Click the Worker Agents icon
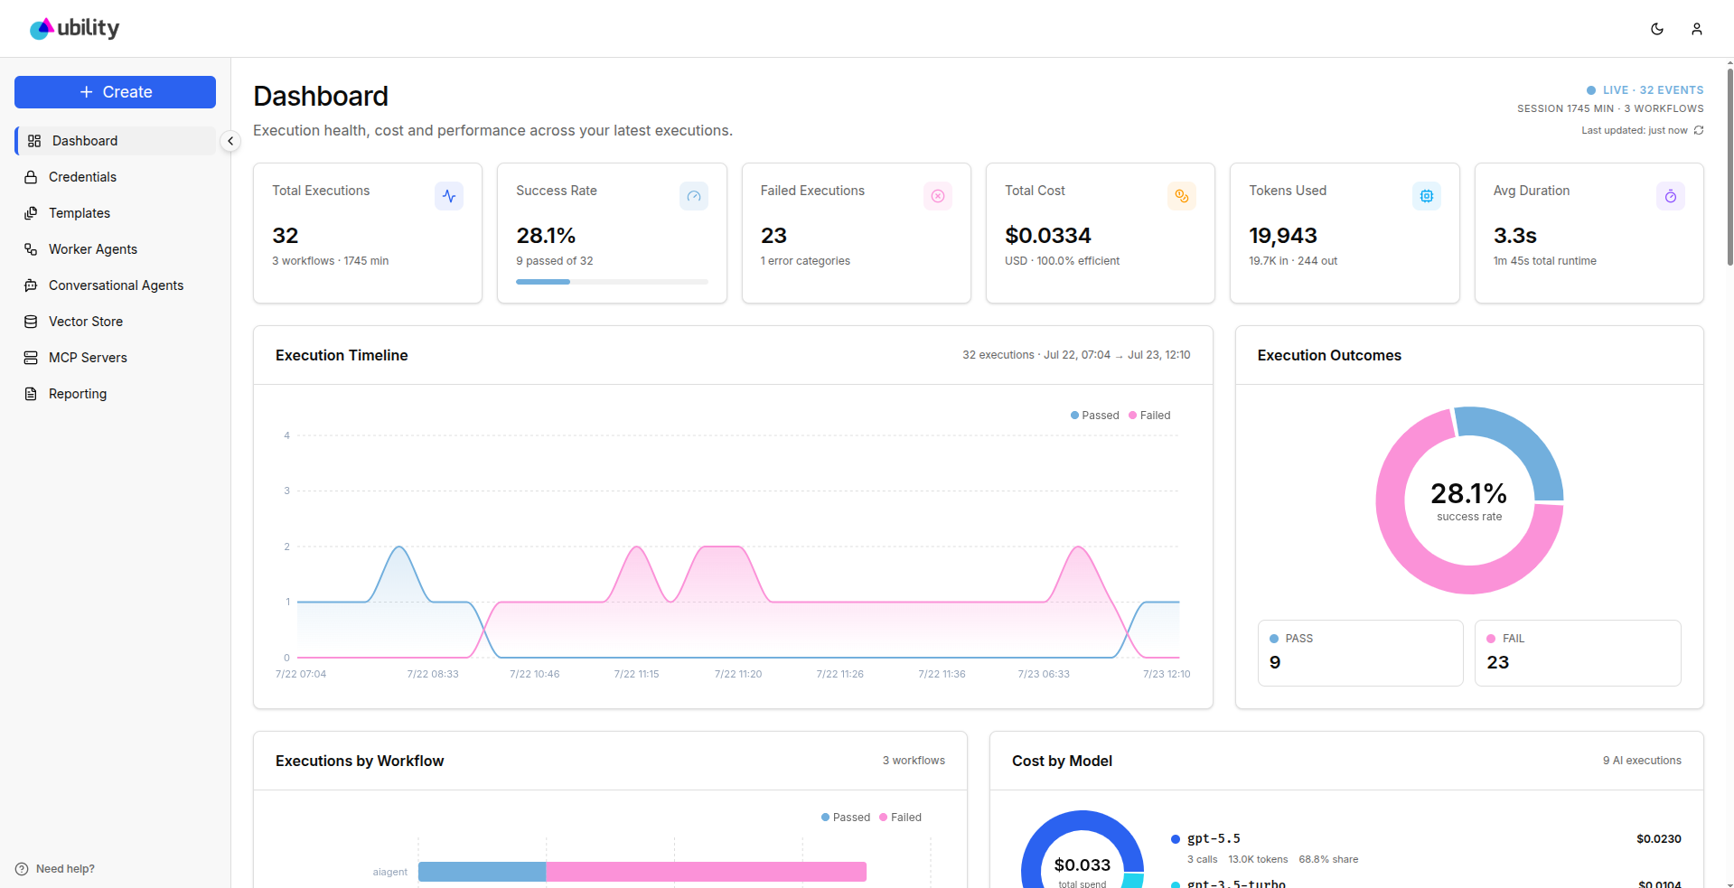Viewport: 1734px width, 888px height. point(31,249)
